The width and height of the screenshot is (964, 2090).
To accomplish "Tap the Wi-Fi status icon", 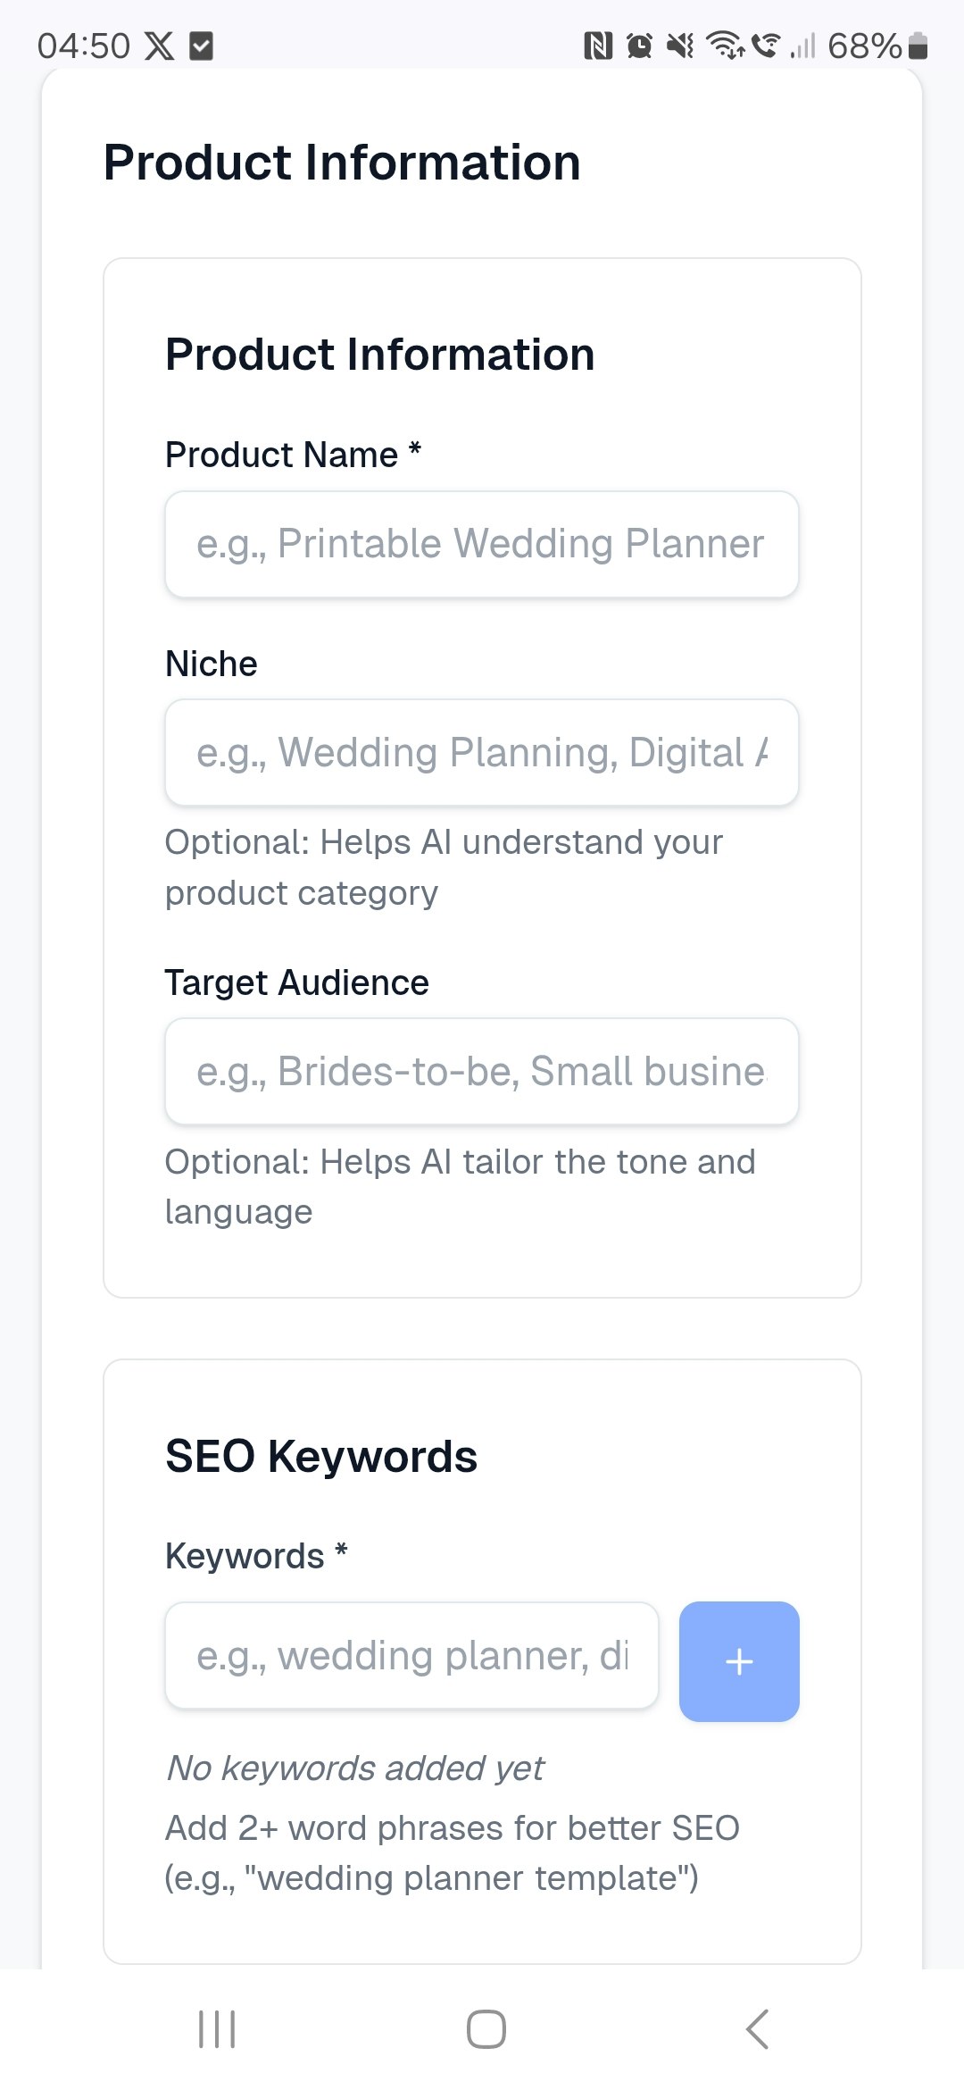I will (x=725, y=46).
